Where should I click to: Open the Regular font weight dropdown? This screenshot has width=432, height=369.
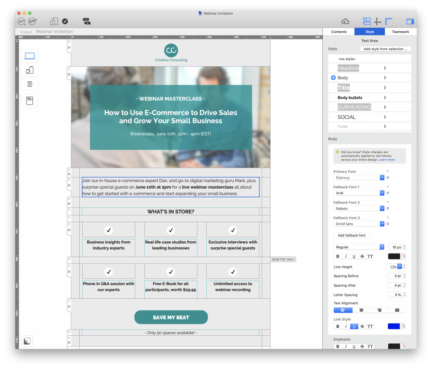[359, 247]
